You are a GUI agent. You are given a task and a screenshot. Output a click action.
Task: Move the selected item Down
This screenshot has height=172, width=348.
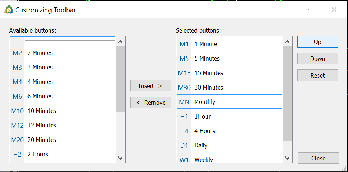[317, 59]
